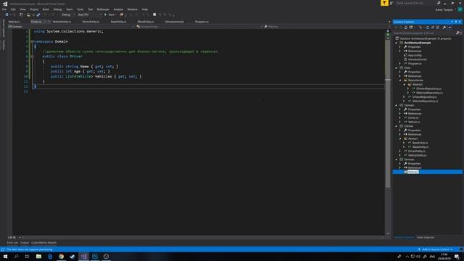Switch to the DriverEntity.cs tab

tap(91, 22)
